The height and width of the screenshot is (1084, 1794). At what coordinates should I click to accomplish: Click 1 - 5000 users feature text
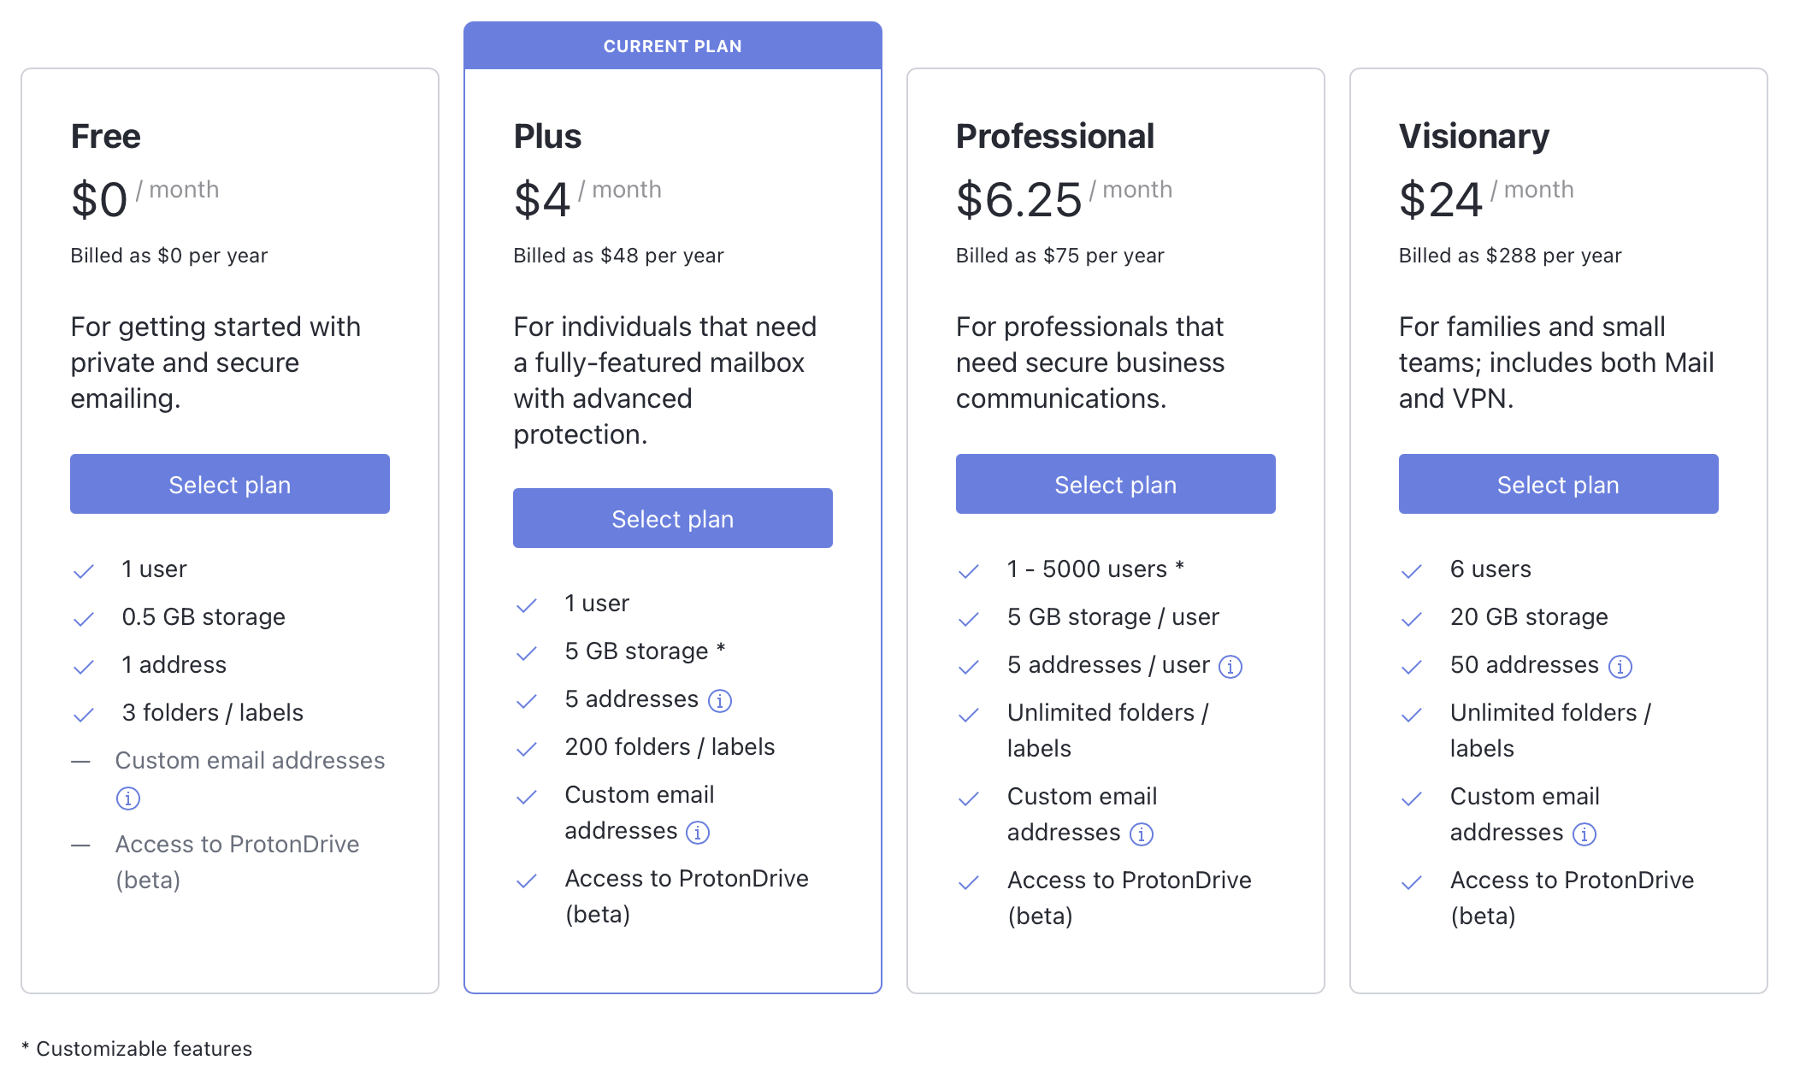(x=1095, y=569)
